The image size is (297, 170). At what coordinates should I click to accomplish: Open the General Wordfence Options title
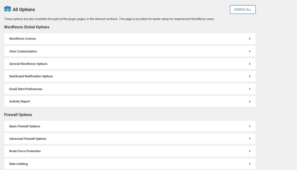28,64
